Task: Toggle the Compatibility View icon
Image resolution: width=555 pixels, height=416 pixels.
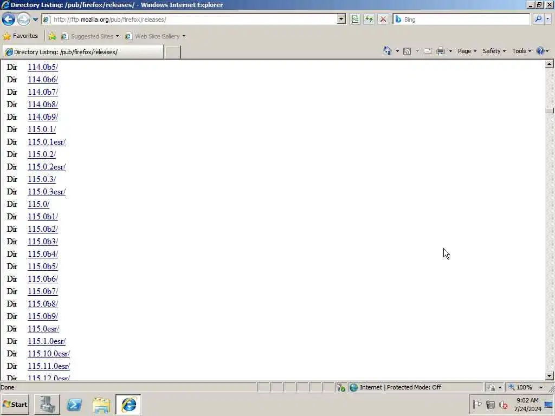Action: pos(355,19)
